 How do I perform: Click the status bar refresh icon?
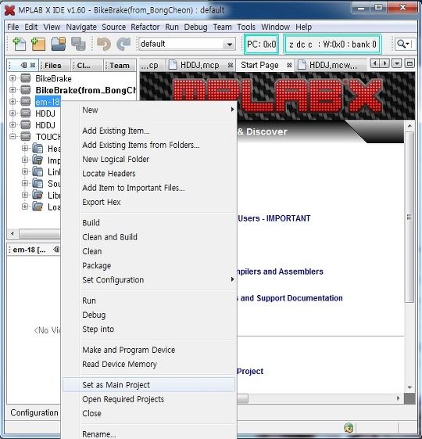tap(349, 428)
